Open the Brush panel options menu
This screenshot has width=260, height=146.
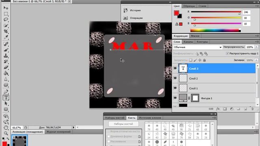pyautogui.click(x=214, y=118)
